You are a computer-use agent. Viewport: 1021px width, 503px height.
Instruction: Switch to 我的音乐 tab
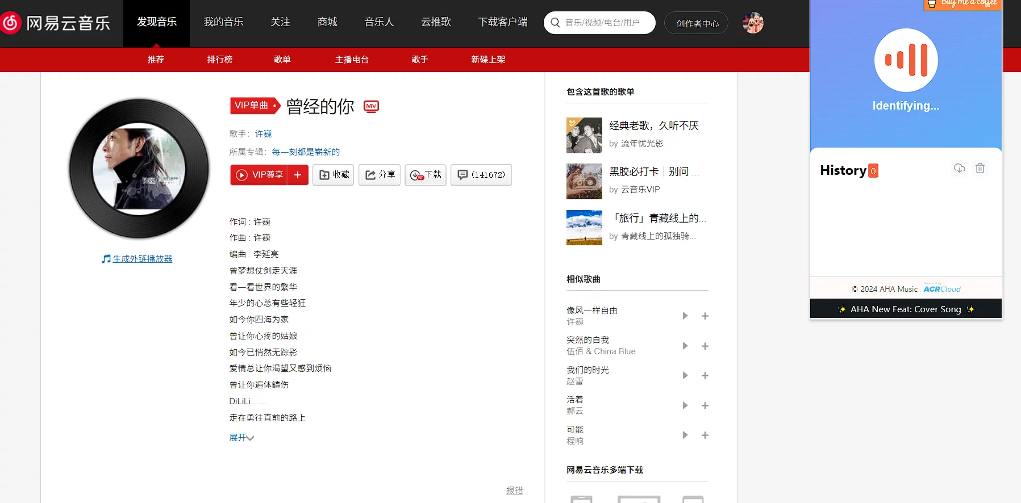pos(223,22)
